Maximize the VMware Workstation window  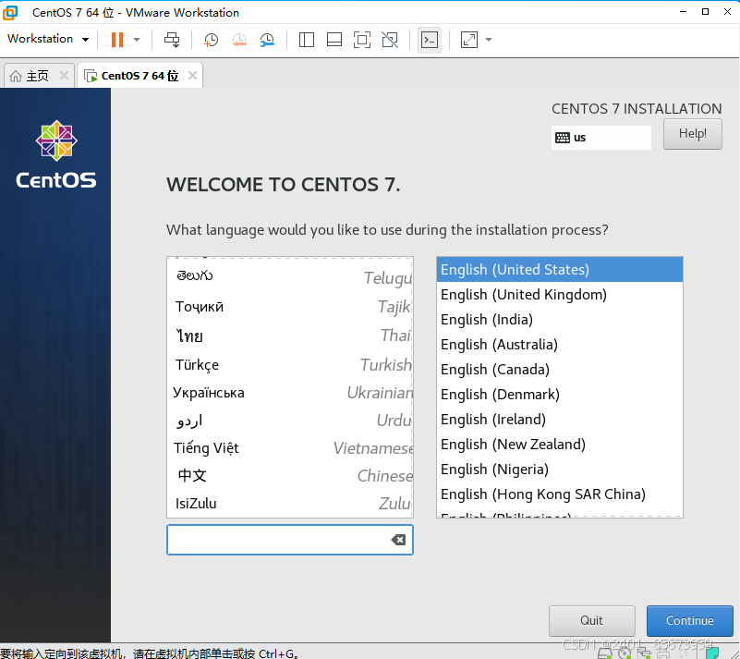point(705,12)
